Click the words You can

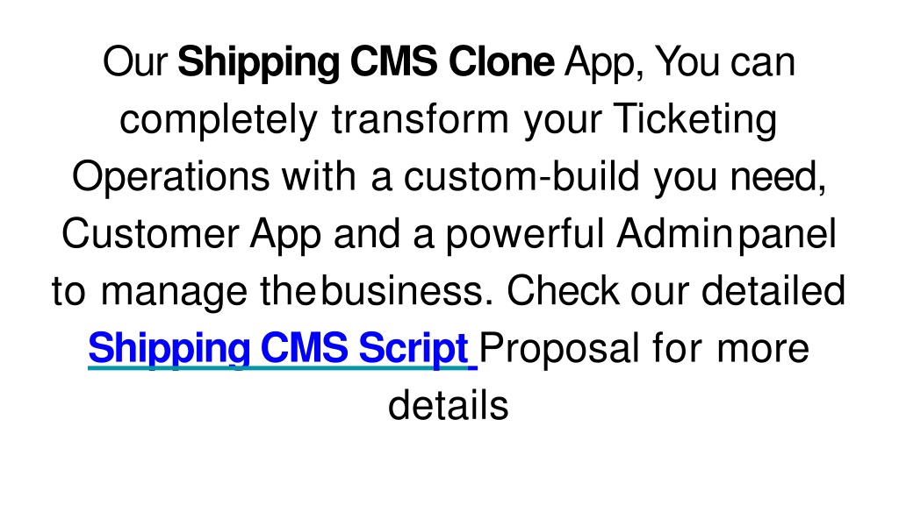coord(724,62)
